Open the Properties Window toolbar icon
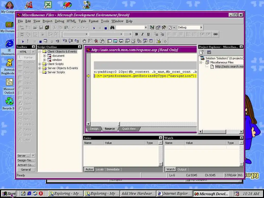 [x=158, y=27]
